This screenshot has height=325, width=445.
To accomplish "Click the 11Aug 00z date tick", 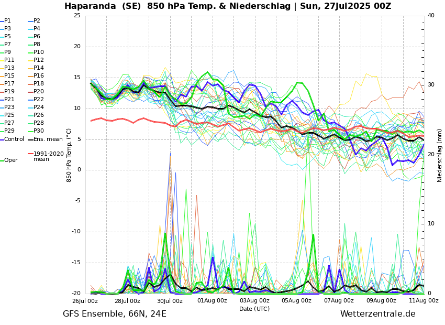I will pos(424,301).
